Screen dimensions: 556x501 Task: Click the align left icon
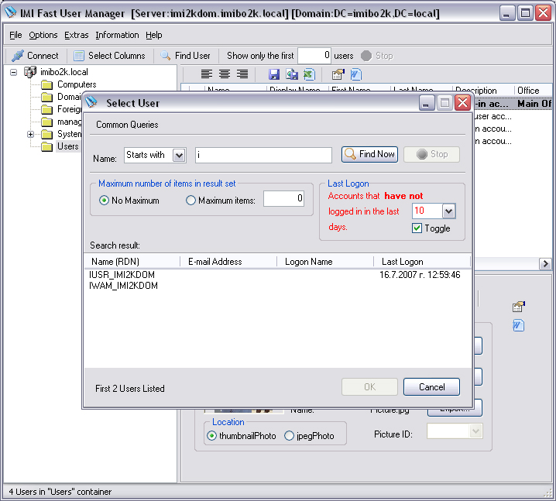(x=207, y=74)
